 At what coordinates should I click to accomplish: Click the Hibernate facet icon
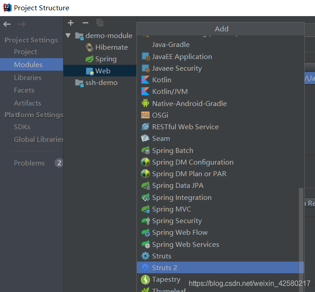(89, 47)
